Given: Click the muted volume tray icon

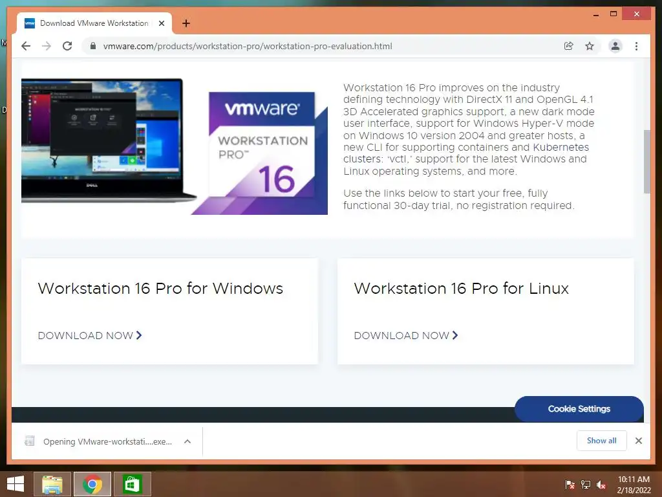Looking at the screenshot, I should click(601, 485).
